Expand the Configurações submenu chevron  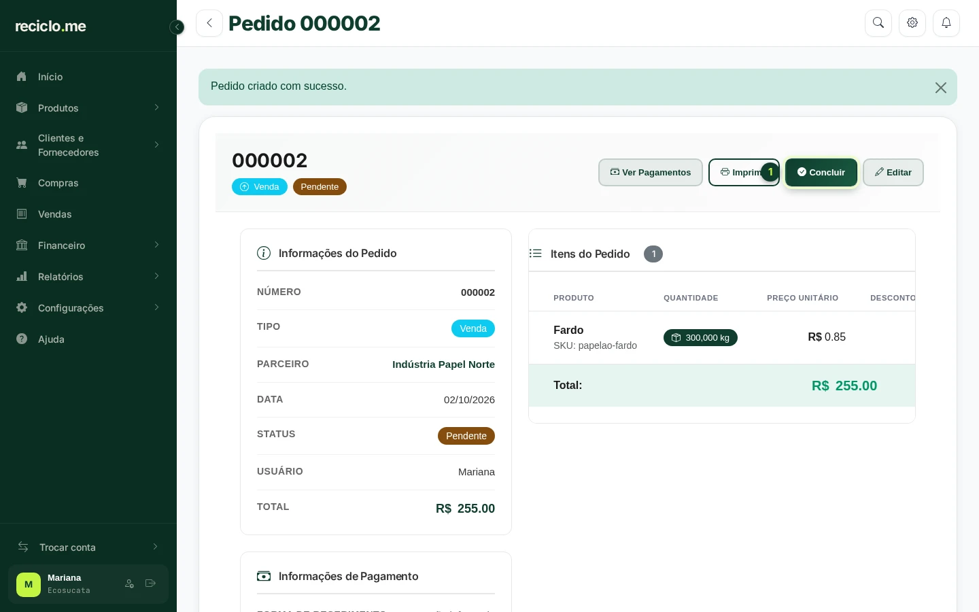coord(156,307)
